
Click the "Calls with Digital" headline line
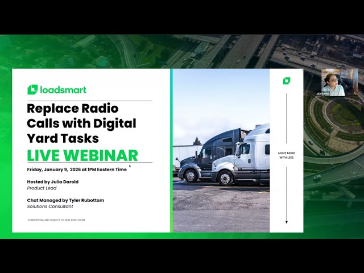point(81,123)
